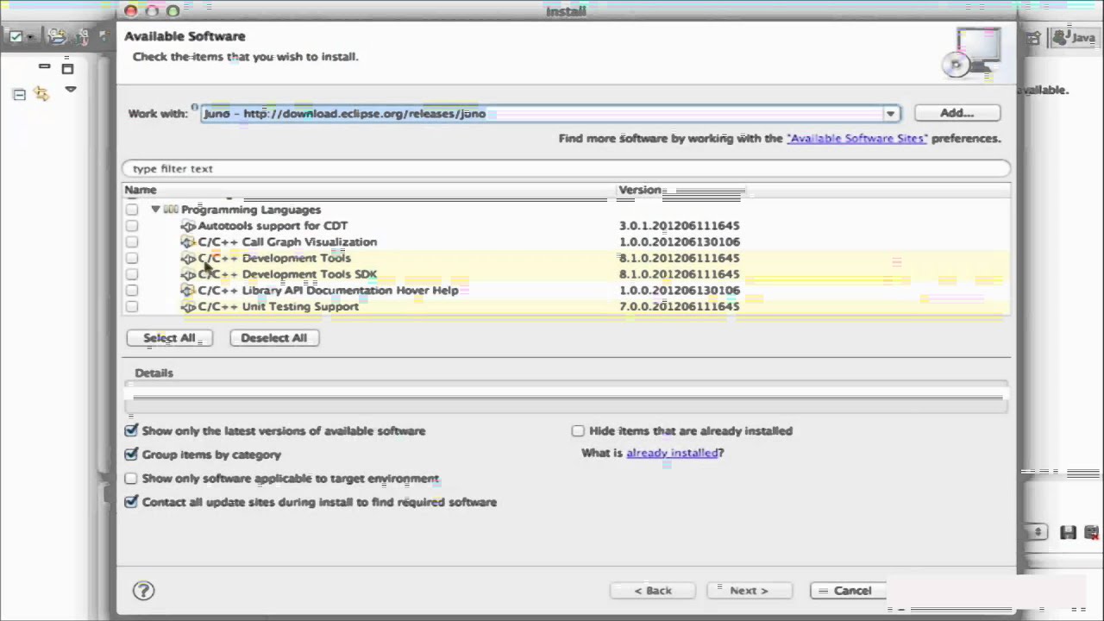Click the Open Type icon in Eclipse toolbar
The height and width of the screenshot is (621, 1104).
click(57, 36)
